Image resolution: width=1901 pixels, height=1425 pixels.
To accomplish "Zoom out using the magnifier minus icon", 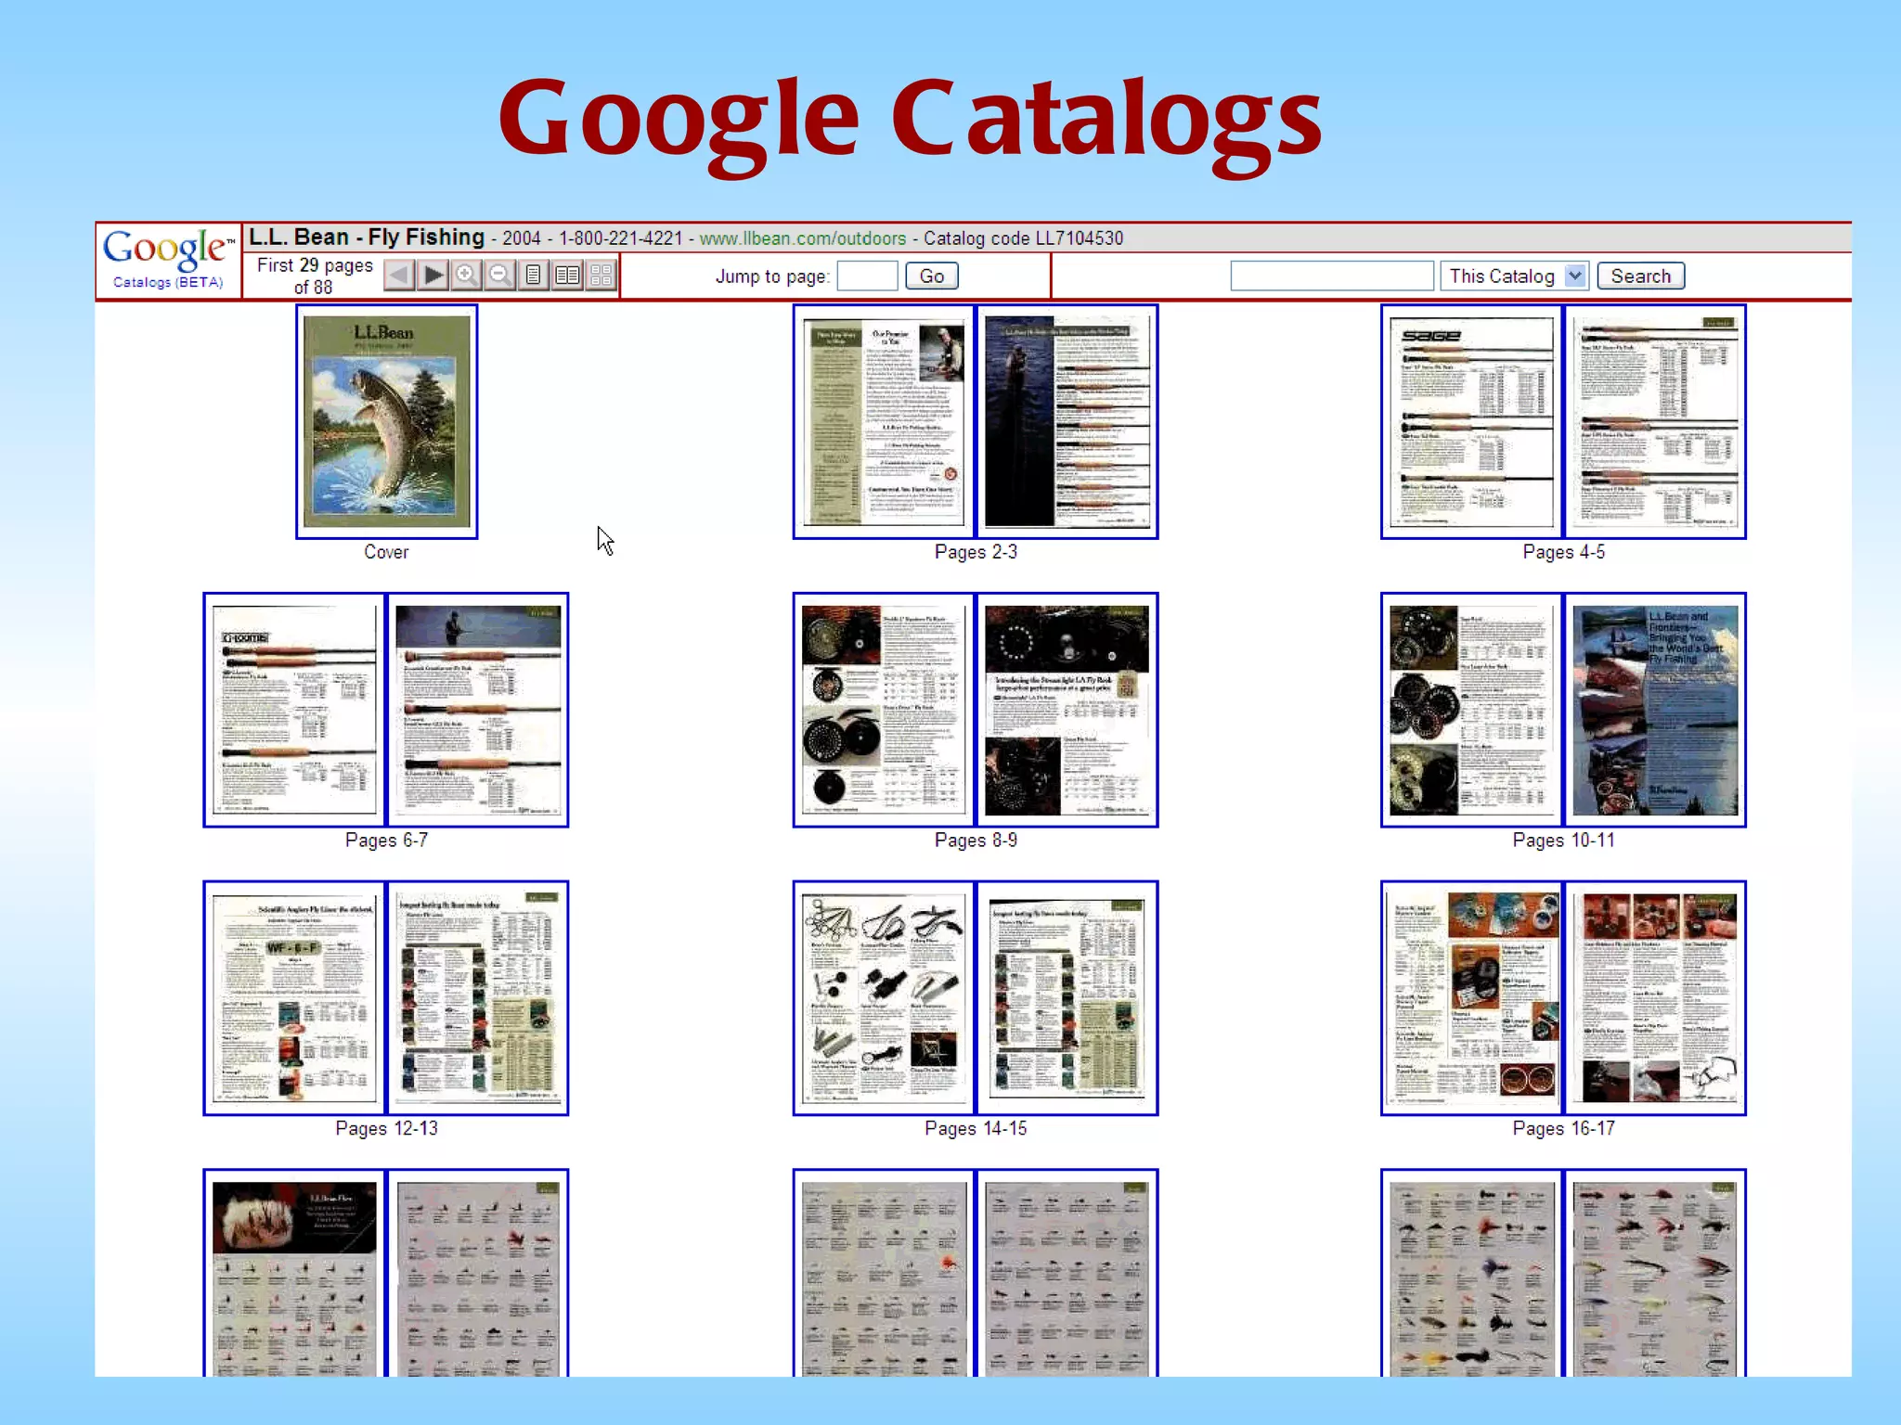I will pyautogui.click(x=500, y=276).
